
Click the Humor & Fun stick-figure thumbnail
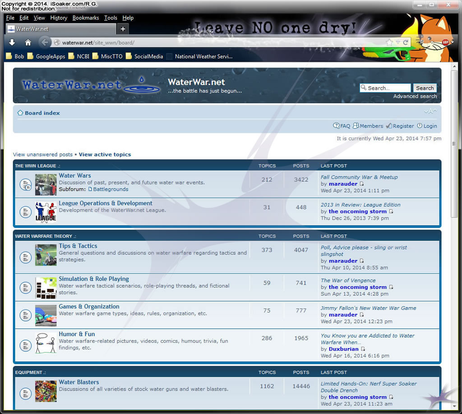point(46,343)
